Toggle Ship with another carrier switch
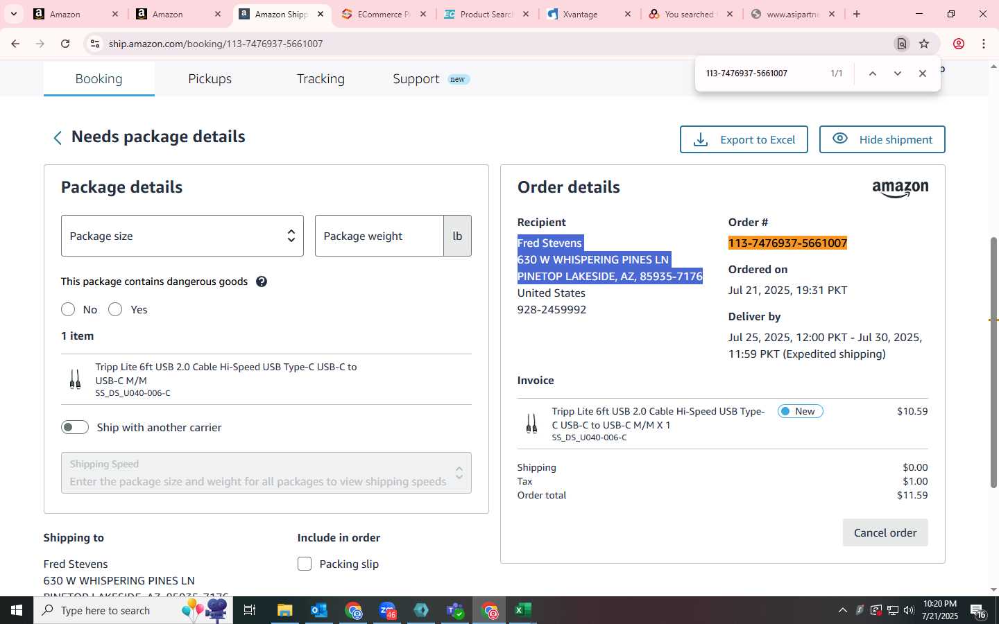This screenshot has height=624, width=999. coord(75,427)
